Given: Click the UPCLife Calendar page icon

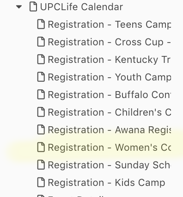Looking at the screenshot, I should pyautogui.click(x=33, y=7).
